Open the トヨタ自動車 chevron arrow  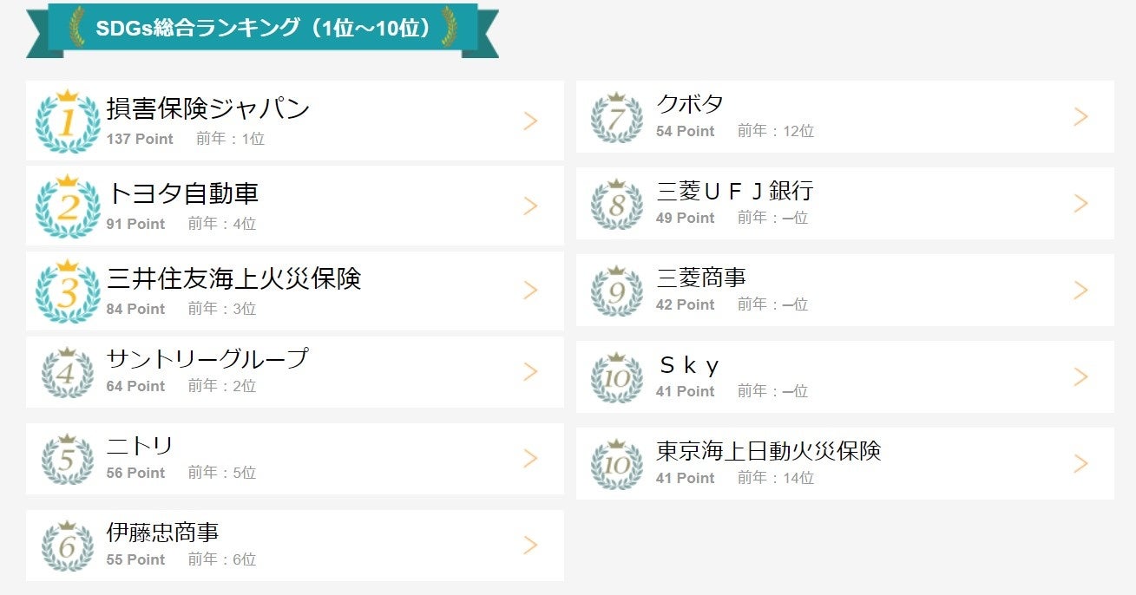tap(530, 206)
